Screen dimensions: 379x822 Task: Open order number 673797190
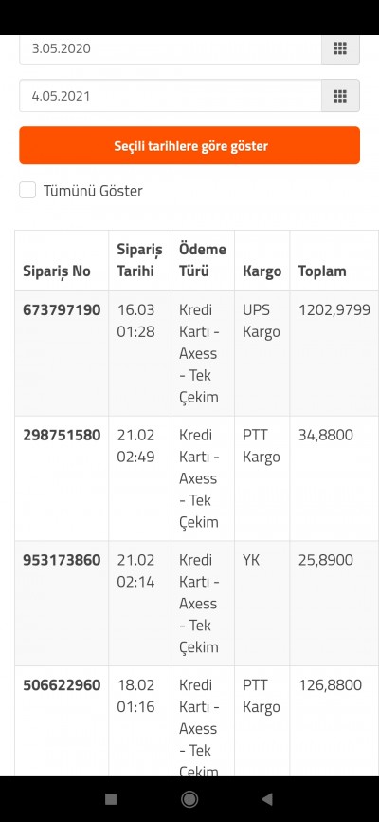tap(62, 309)
